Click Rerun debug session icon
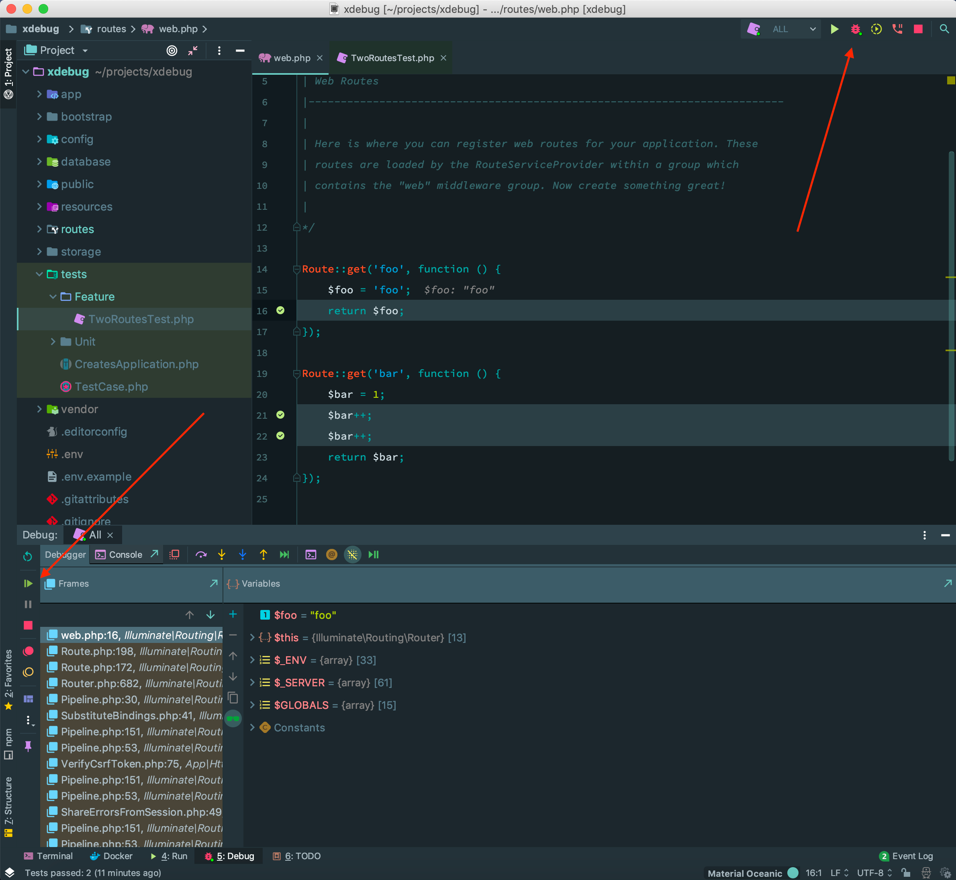Viewport: 956px width, 880px height. point(28,556)
